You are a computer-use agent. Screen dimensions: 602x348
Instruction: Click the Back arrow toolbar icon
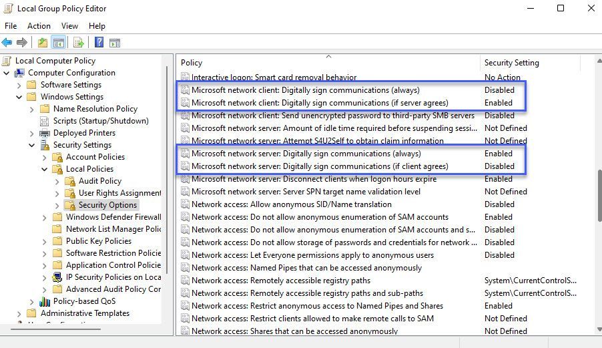point(7,43)
